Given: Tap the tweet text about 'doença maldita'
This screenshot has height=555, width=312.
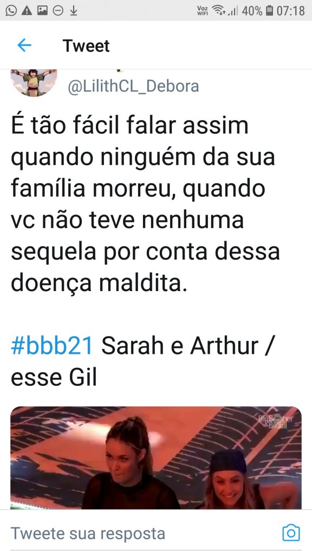Looking at the screenshot, I should [x=145, y=204].
